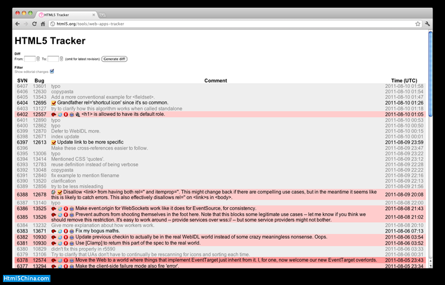The image size is (445, 285).
Task: Open SVN revision 6388 link
Action: point(22,194)
